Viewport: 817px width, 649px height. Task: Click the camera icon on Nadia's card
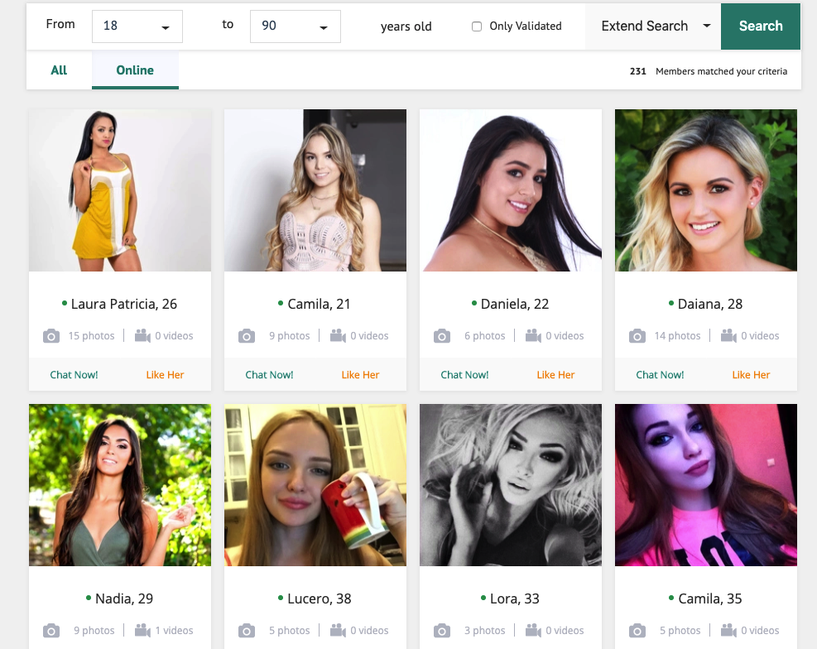click(x=51, y=631)
